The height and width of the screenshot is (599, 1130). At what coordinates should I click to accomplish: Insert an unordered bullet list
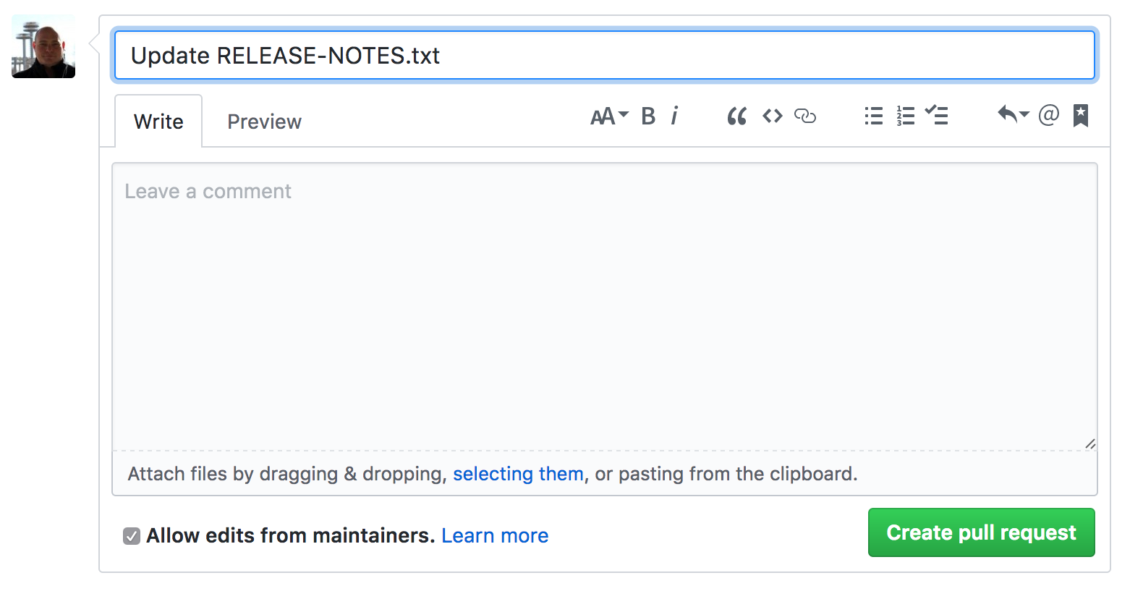(x=873, y=116)
